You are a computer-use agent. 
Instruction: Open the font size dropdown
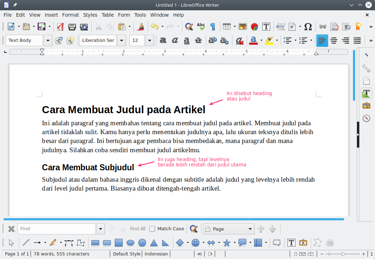[150, 40]
